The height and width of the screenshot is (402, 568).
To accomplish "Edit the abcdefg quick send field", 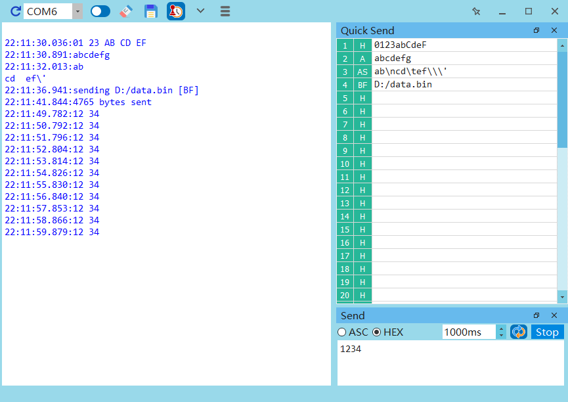I will point(464,58).
